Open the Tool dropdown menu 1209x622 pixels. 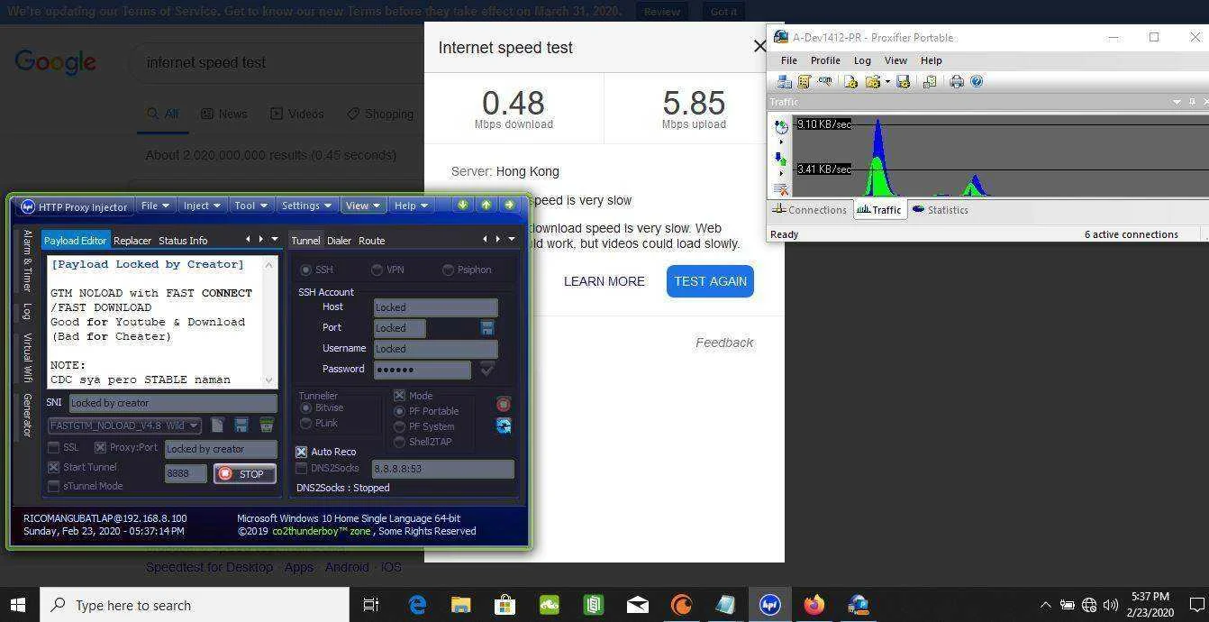click(250, 206)
